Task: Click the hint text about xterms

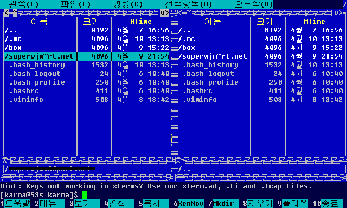Action: coord(156,186)
